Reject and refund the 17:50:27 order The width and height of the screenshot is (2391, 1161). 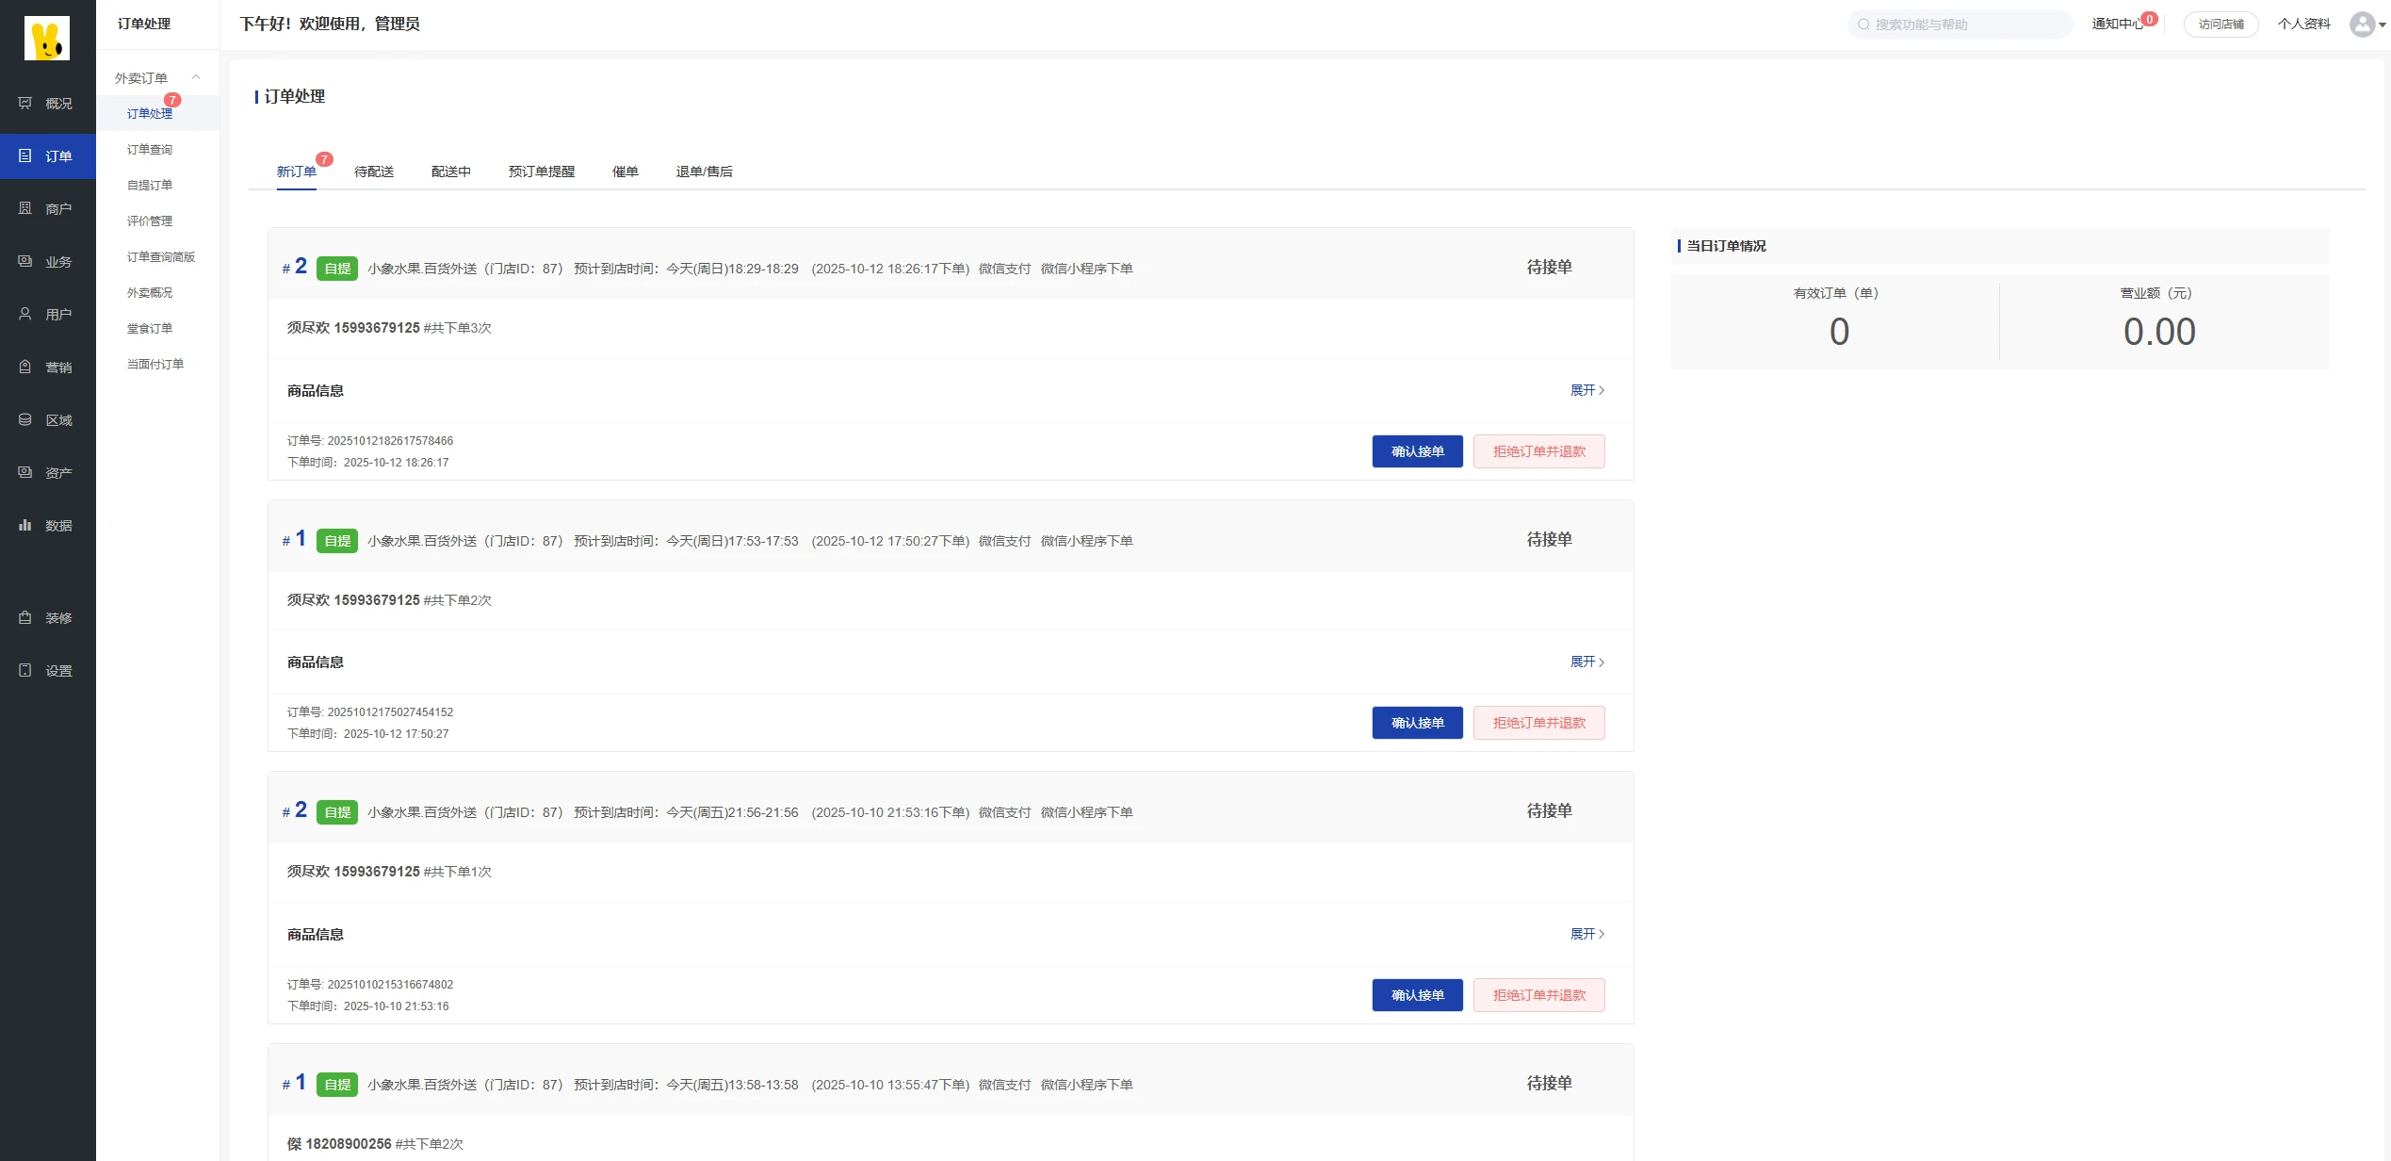pos(1538,723)
